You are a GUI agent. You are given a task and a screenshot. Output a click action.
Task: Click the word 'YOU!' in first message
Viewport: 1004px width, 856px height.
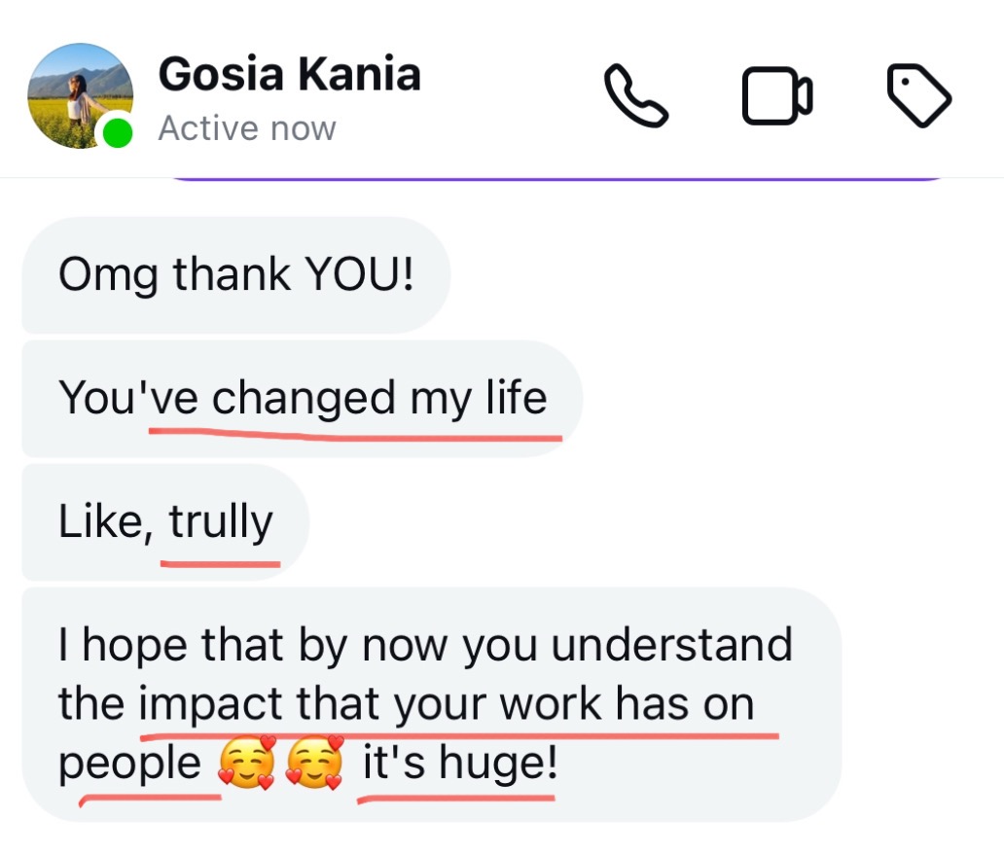tap(360, 275)
